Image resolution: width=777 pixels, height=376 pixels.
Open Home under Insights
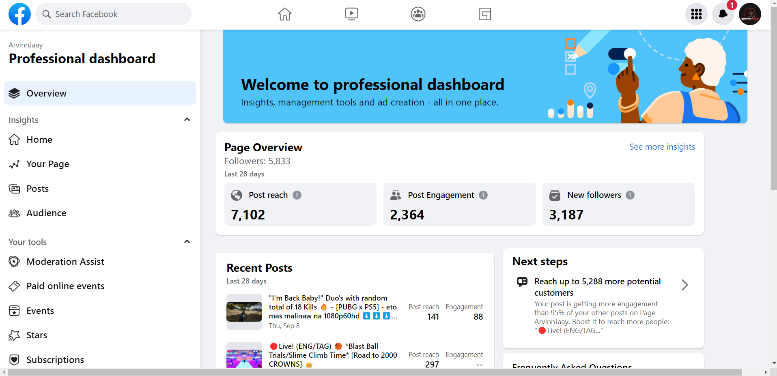pyautogui.click(x=100, y=140)
